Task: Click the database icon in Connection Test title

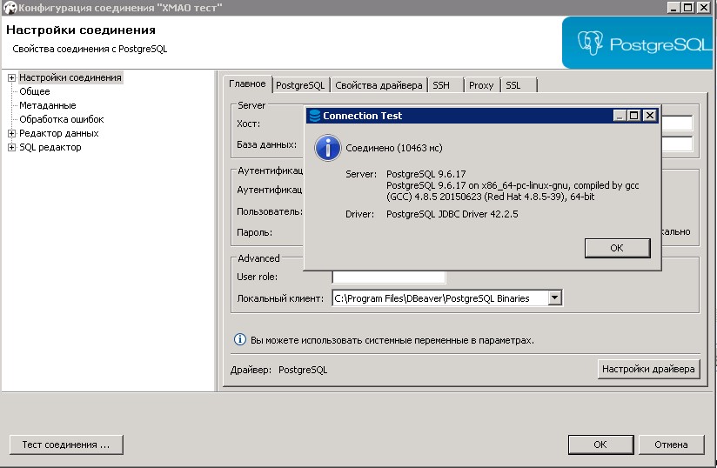Action: [315, 116]
